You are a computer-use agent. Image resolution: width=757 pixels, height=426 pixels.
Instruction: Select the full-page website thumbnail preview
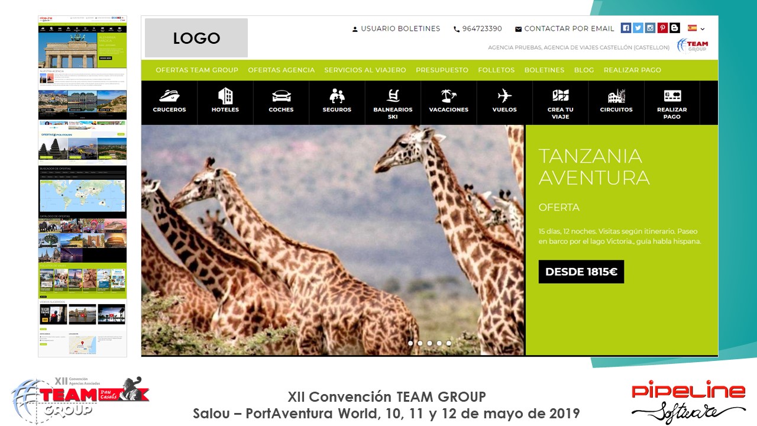tap(82, 186)
